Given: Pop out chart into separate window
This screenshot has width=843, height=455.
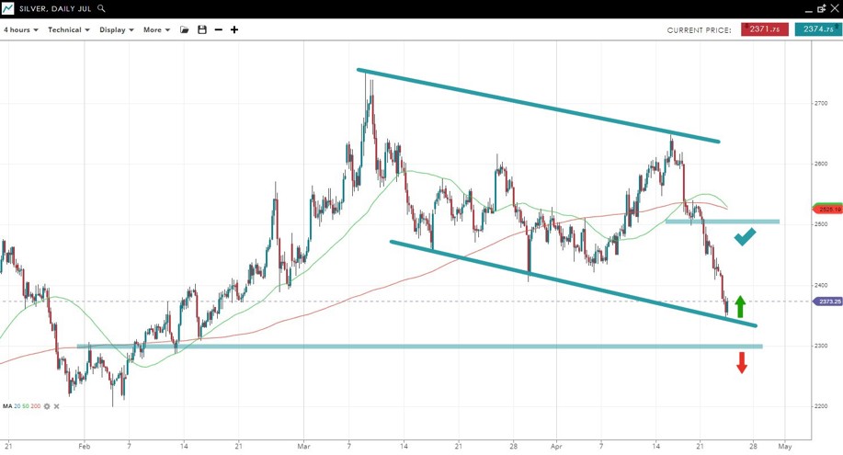Looking at the screenshot, I should coord(821,8).
